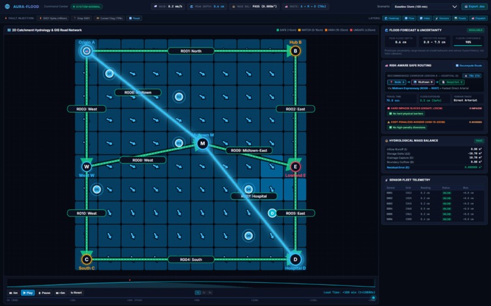491x306 pixels.
Task: Click the Flood Forecast panel icon
Action: (386, 30)
